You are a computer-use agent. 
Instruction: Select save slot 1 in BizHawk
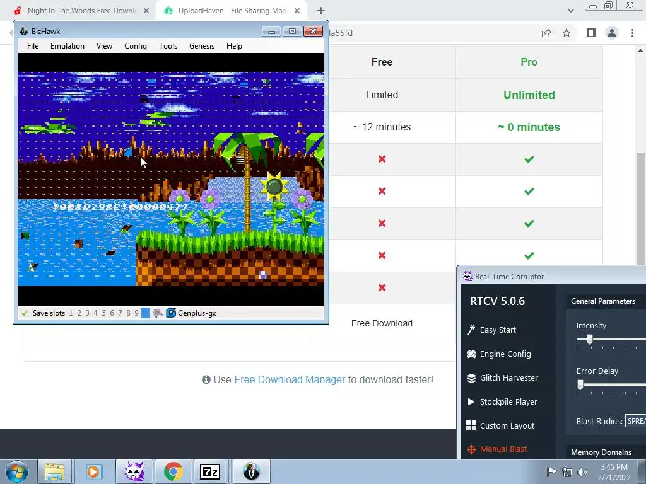pos(71,313)
